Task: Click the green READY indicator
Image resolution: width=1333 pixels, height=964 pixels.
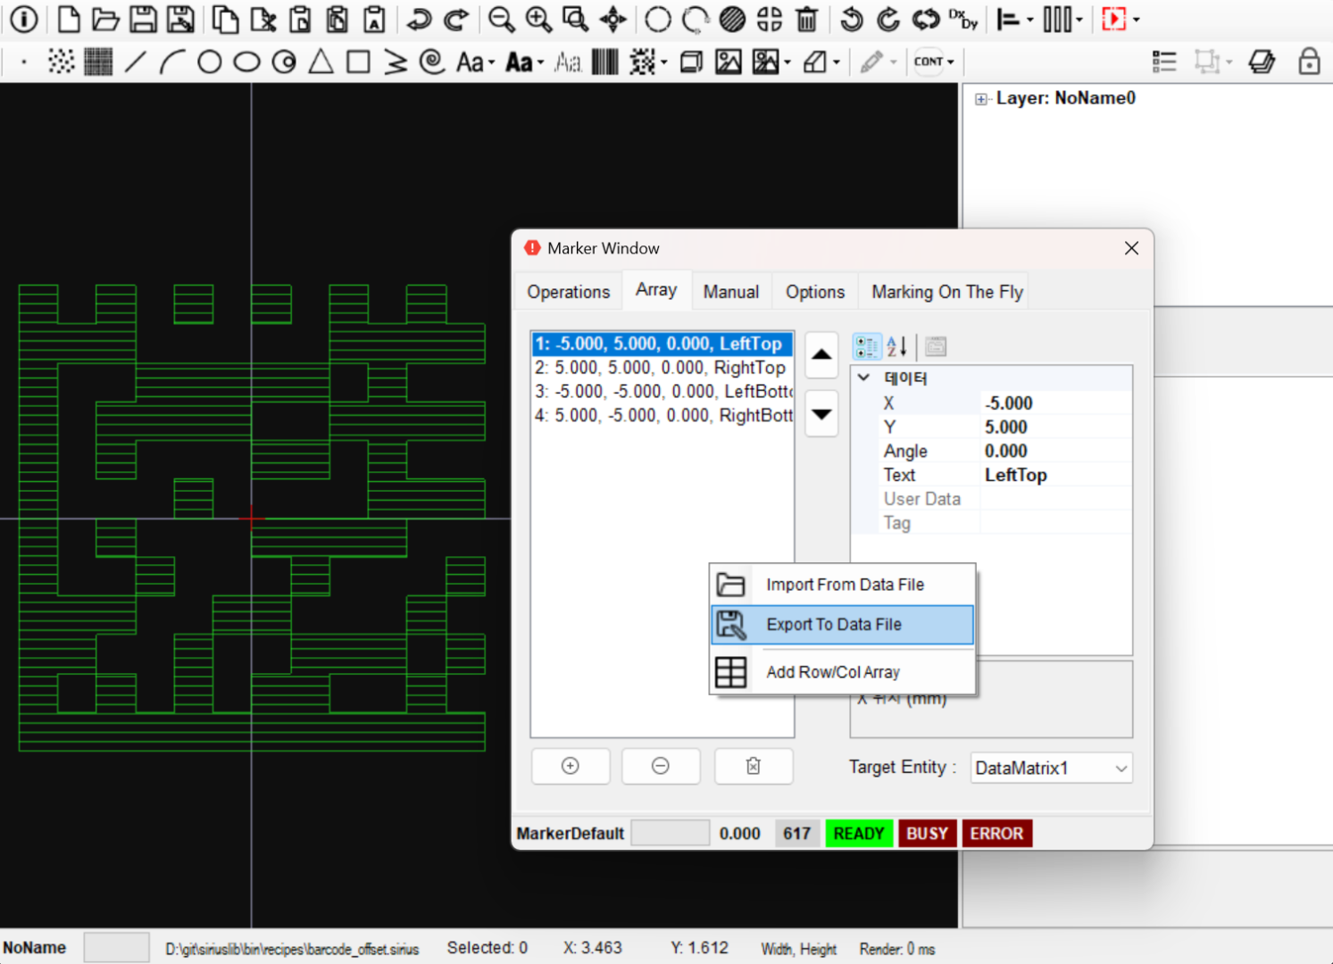Action: click(x=859, y=834)
